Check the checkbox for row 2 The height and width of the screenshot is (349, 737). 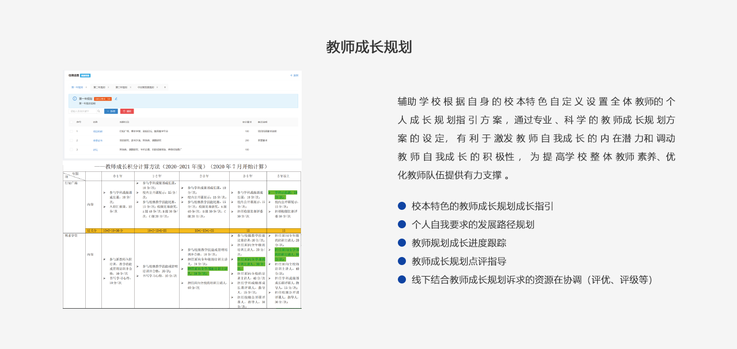pyautogui.click(x=71, y=140)
